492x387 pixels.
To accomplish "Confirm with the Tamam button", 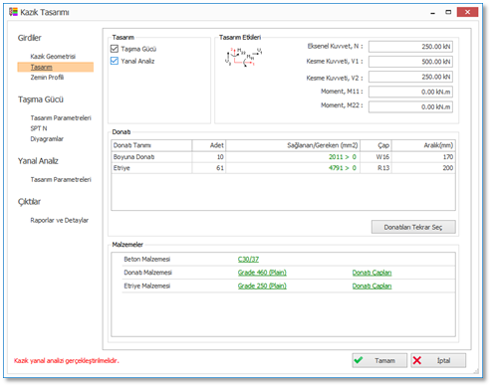I will (379, 360).
